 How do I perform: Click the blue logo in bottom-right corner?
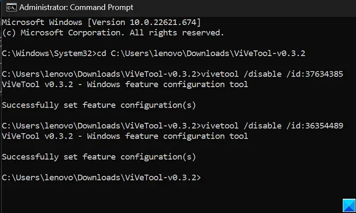pos(349,205)
